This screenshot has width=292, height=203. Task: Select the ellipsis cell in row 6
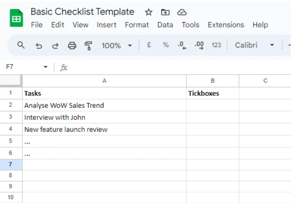pos(105,153)
